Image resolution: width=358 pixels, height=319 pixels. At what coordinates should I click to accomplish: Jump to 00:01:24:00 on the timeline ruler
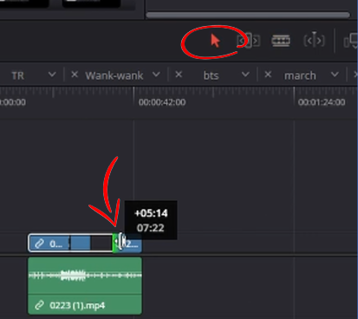[x=322, y=102]
